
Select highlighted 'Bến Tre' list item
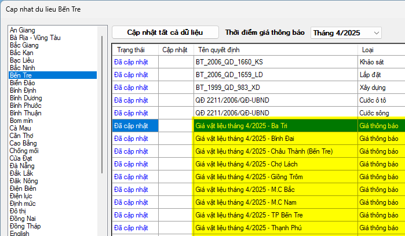click(x=53, y=75)
